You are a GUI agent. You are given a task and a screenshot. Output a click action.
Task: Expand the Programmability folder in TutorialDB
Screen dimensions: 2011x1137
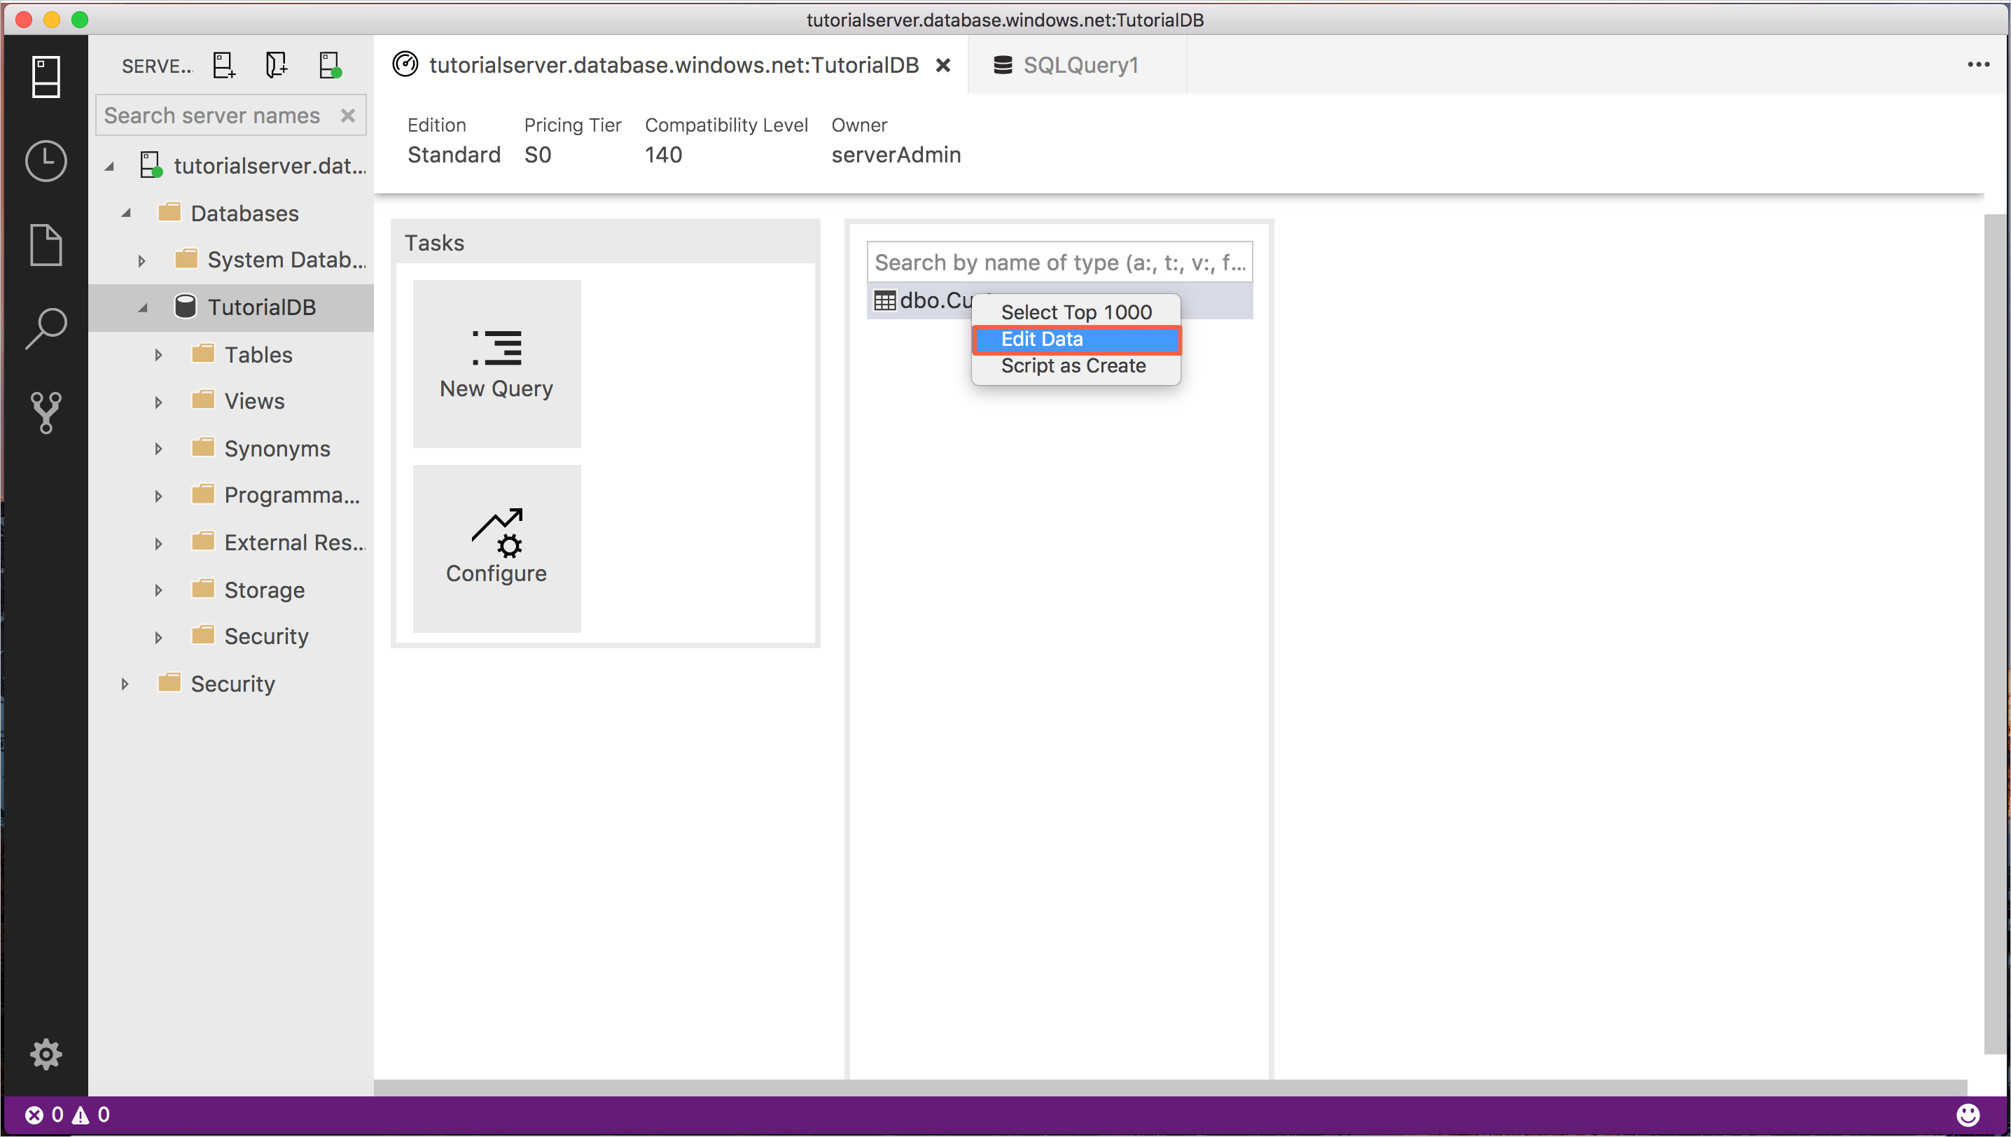click(156, 496)
